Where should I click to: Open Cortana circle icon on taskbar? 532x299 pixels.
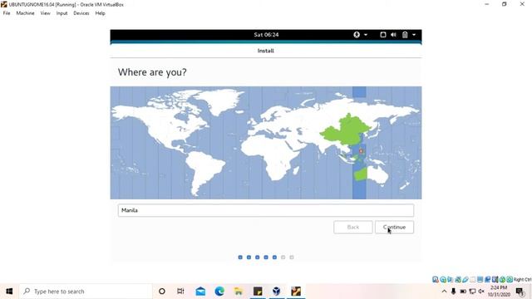point(162,292)
